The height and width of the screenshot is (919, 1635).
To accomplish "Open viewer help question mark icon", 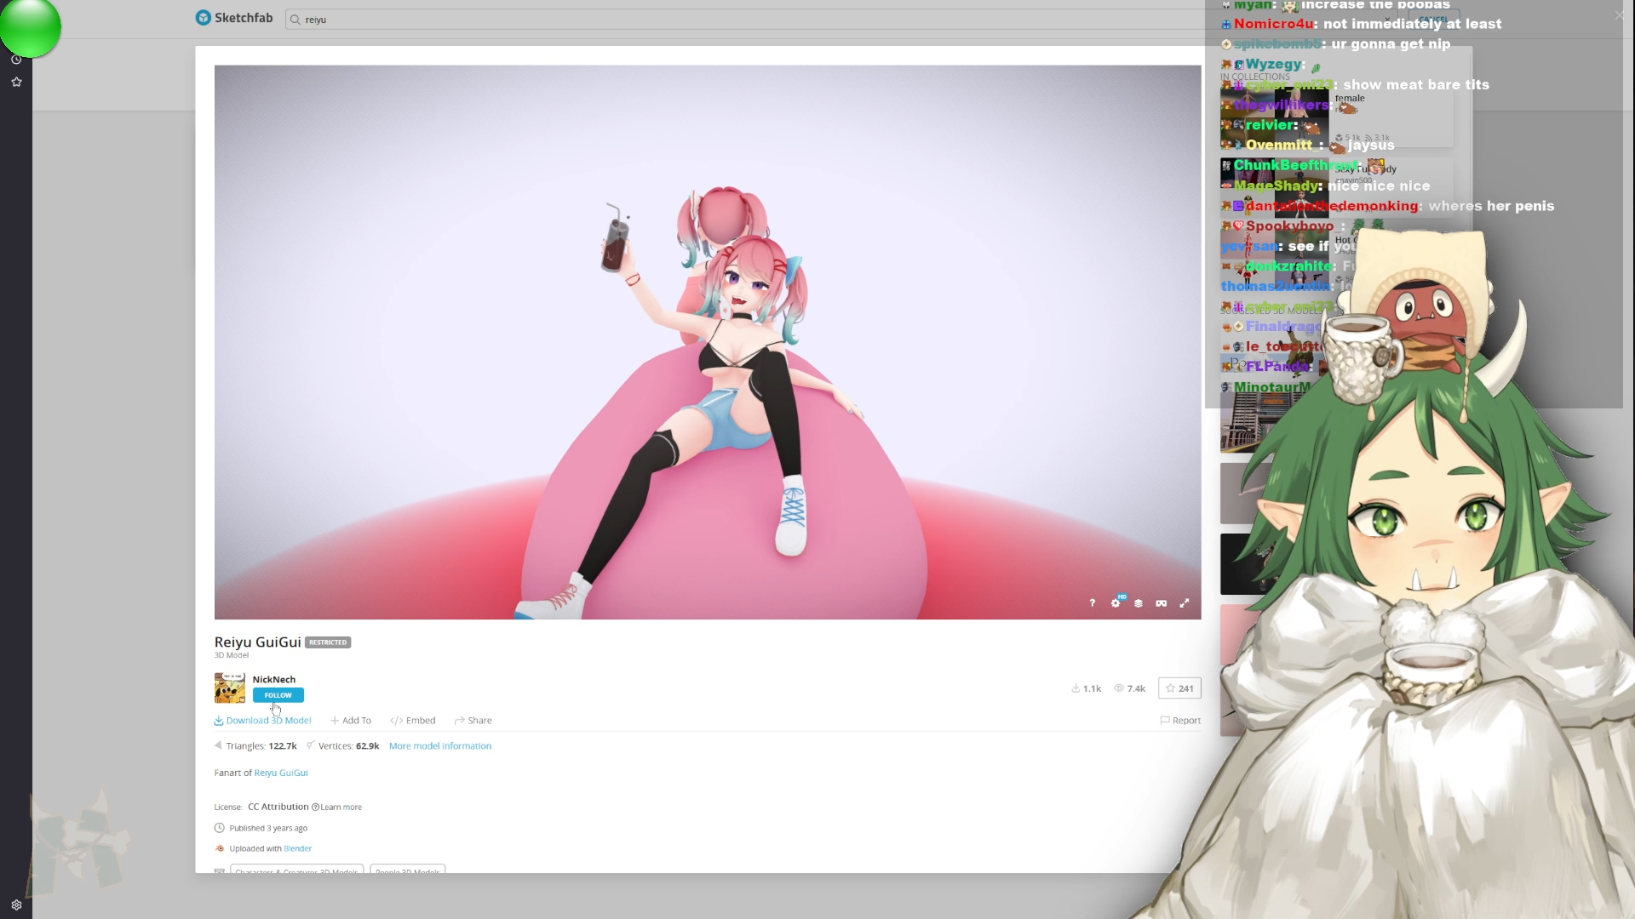I will (x=1092, y=603).
